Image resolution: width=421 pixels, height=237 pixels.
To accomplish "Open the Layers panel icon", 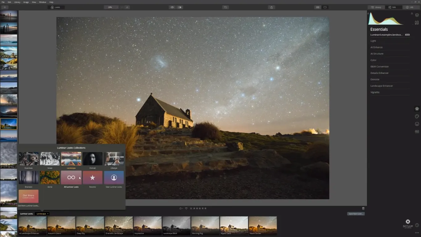I will click(x=417, y=15).
